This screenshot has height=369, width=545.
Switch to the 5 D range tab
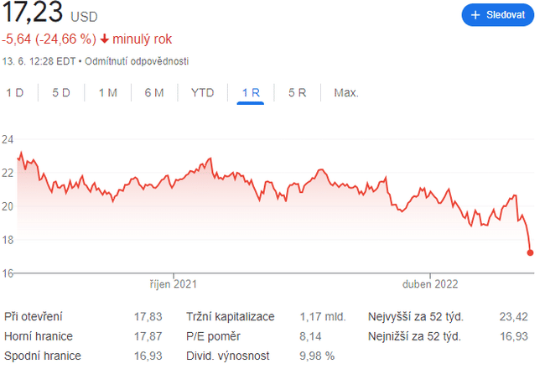click(61, 92)
